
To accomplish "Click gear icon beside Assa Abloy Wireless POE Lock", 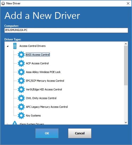I will 21,72.
